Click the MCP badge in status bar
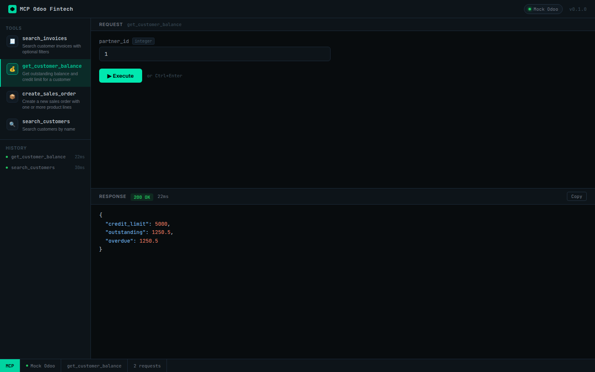Viewport: 595px width, 372px height. [10, 366]
